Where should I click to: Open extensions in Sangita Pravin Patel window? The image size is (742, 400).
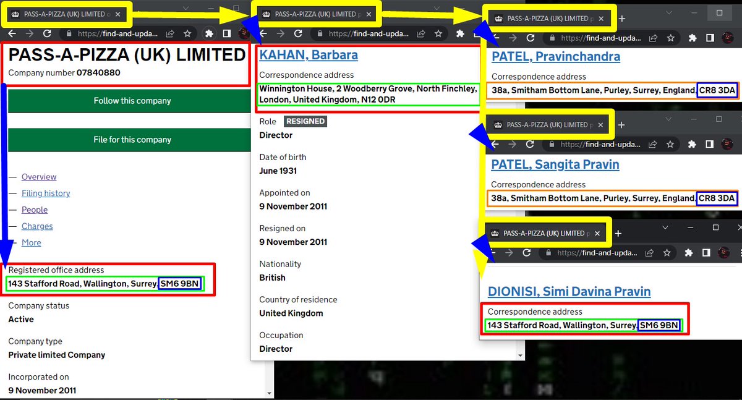click(692, 144)
